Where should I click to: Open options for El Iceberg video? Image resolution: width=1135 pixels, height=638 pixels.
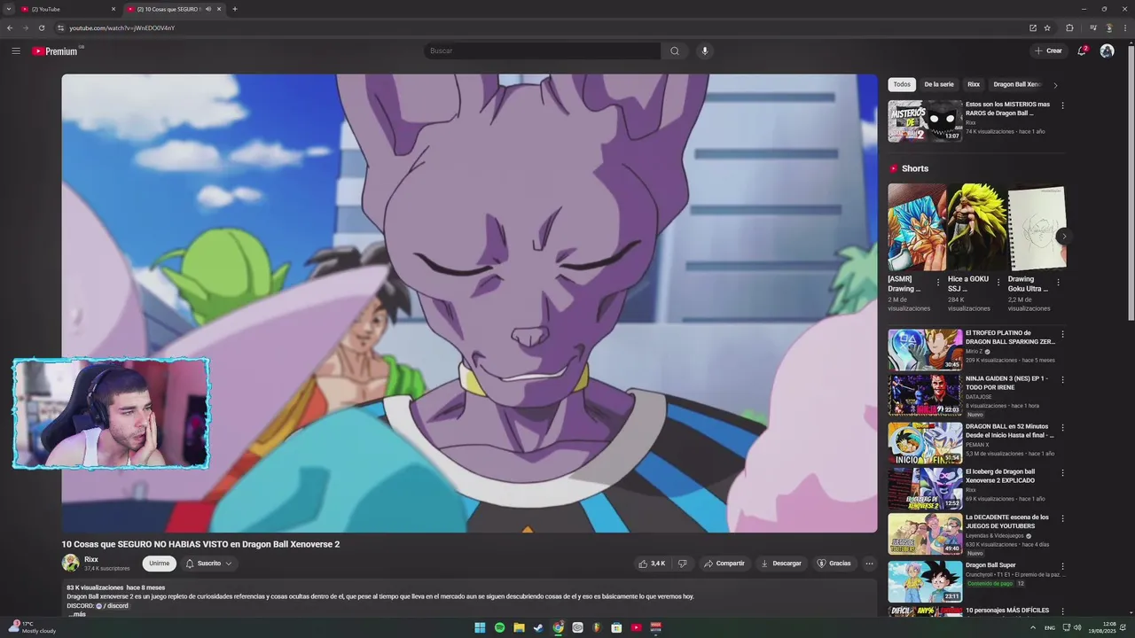[x=1062, y=473]
